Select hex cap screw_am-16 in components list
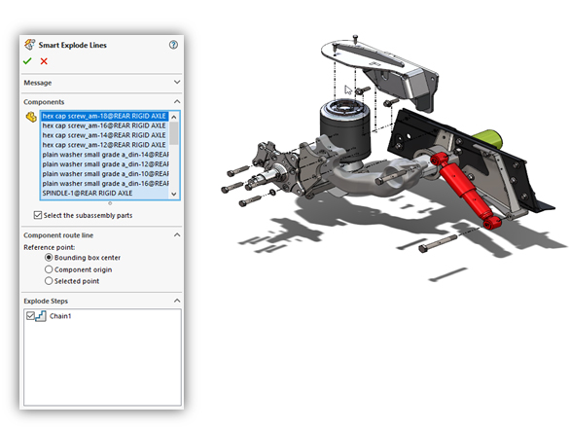Viewport: 570px width, 429px height. (x=104, y=125)
